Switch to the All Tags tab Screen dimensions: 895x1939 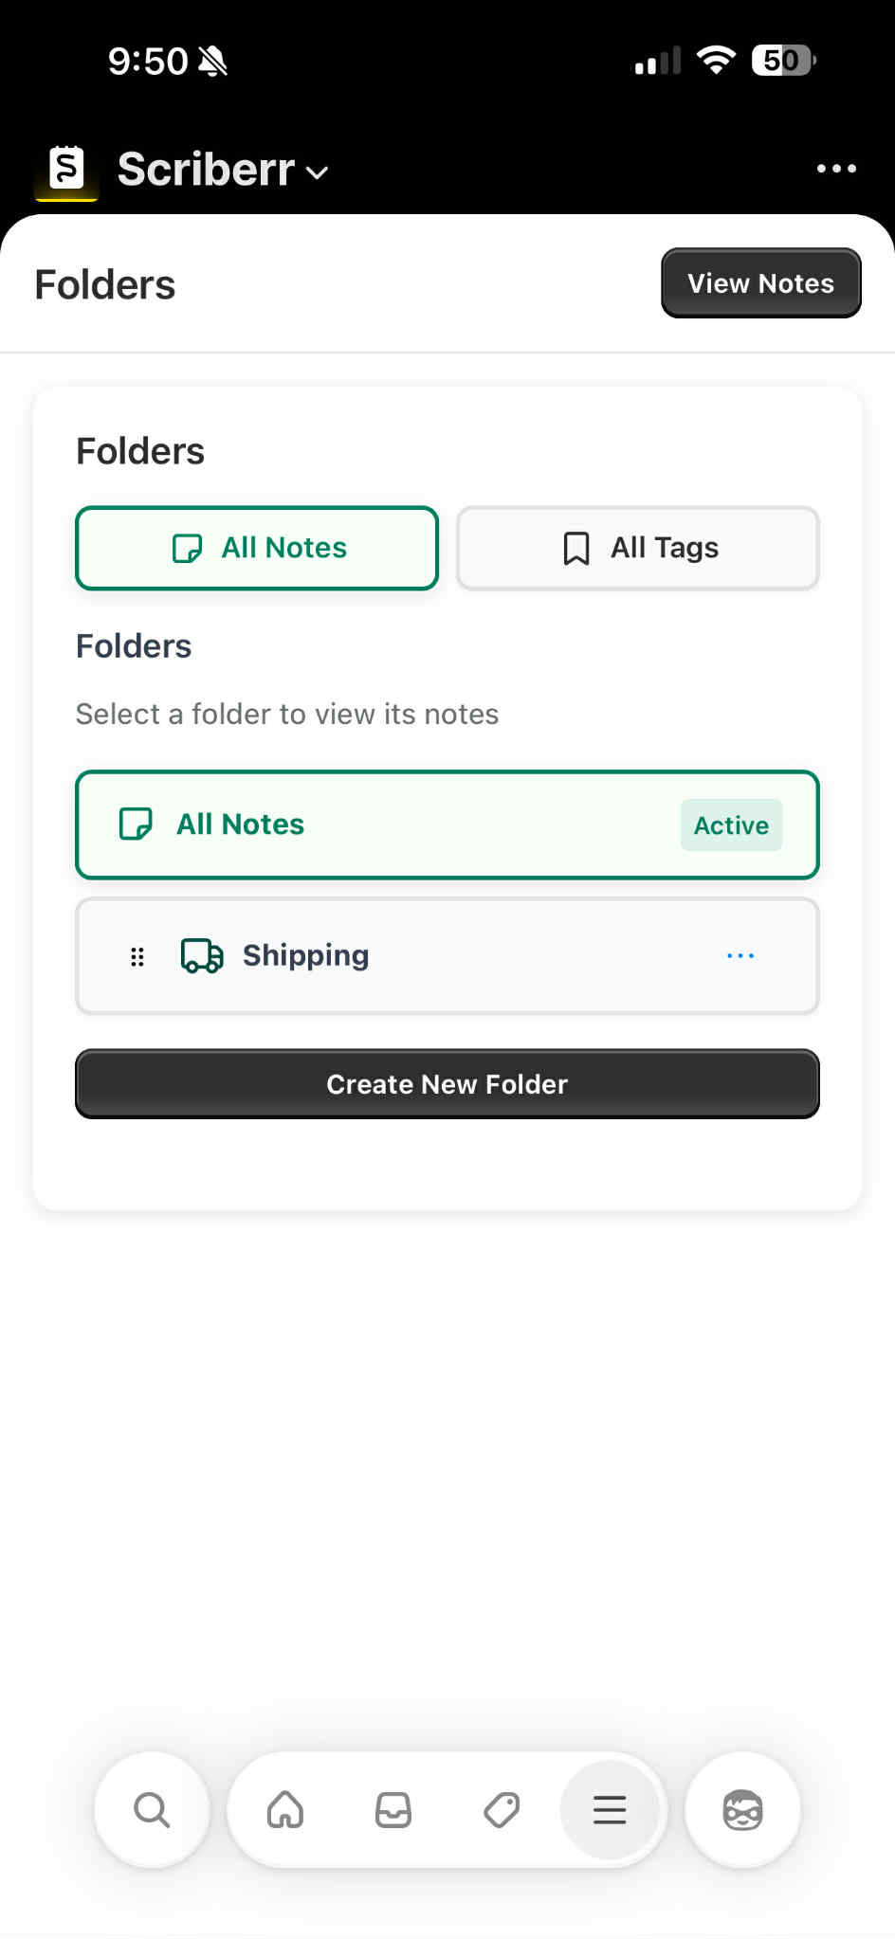(x=638, y=548)
